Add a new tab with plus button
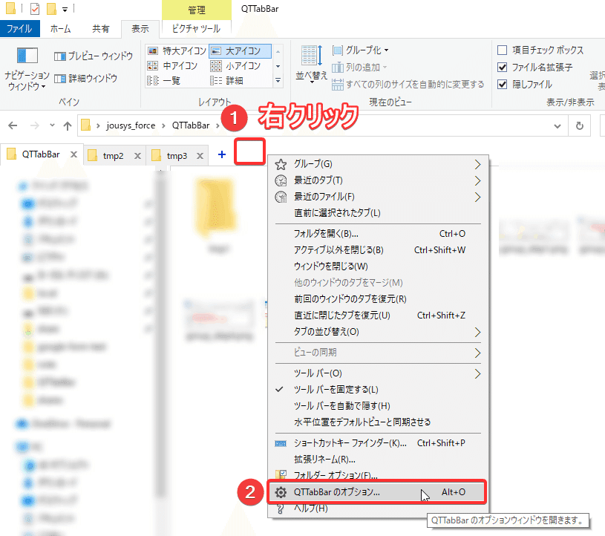 222,154
